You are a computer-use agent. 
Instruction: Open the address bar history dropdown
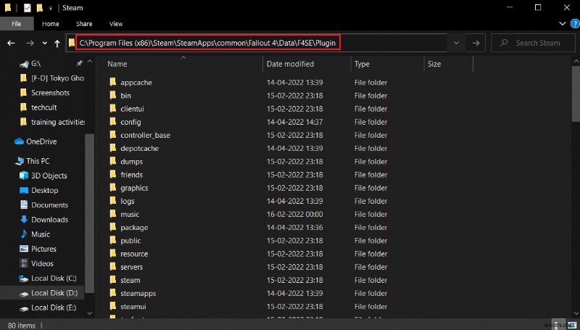(457, 43)
